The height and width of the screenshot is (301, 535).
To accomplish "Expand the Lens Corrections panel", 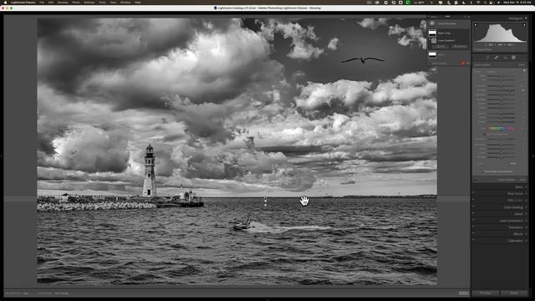I will (x=526, y=221).
